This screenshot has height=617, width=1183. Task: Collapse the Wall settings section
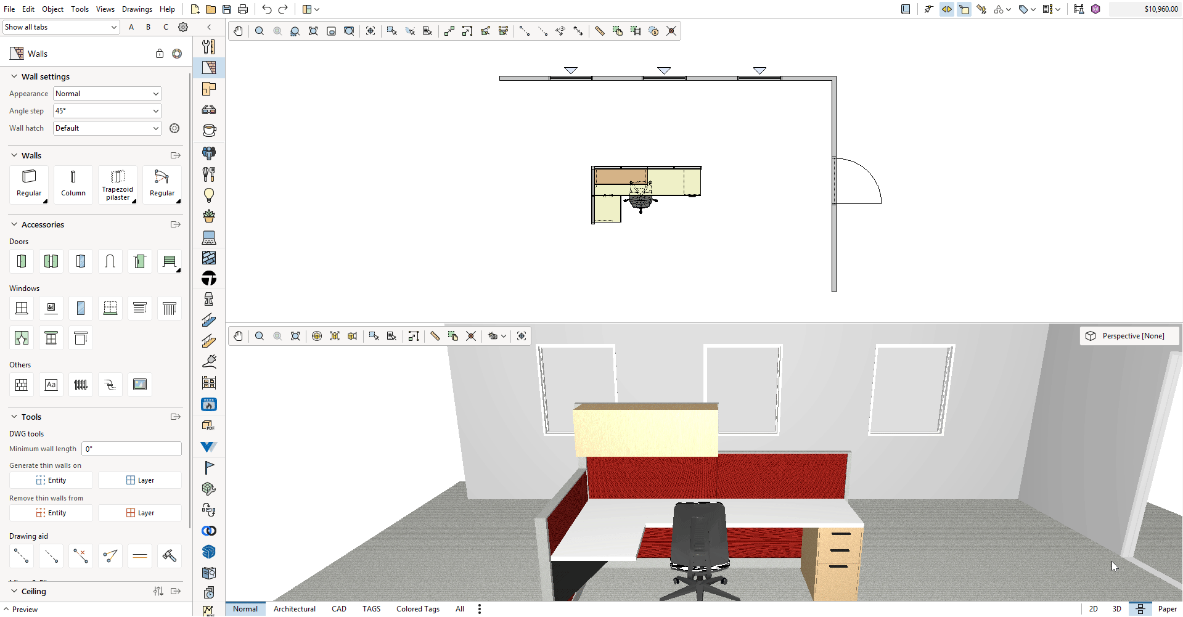tap(14, 76)
